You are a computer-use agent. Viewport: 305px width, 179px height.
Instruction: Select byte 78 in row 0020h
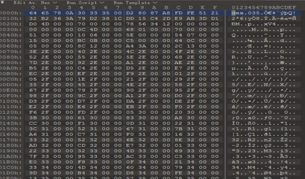pyautogui.click(x=130, y=24)
